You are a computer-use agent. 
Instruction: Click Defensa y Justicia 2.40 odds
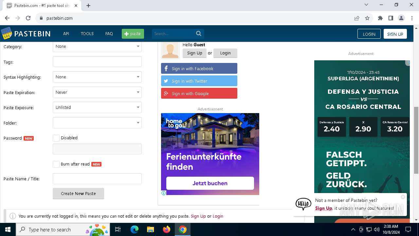[x=332, y=127]
